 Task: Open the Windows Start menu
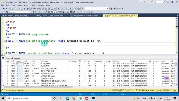pyautogui.click(x=3, y=98)
